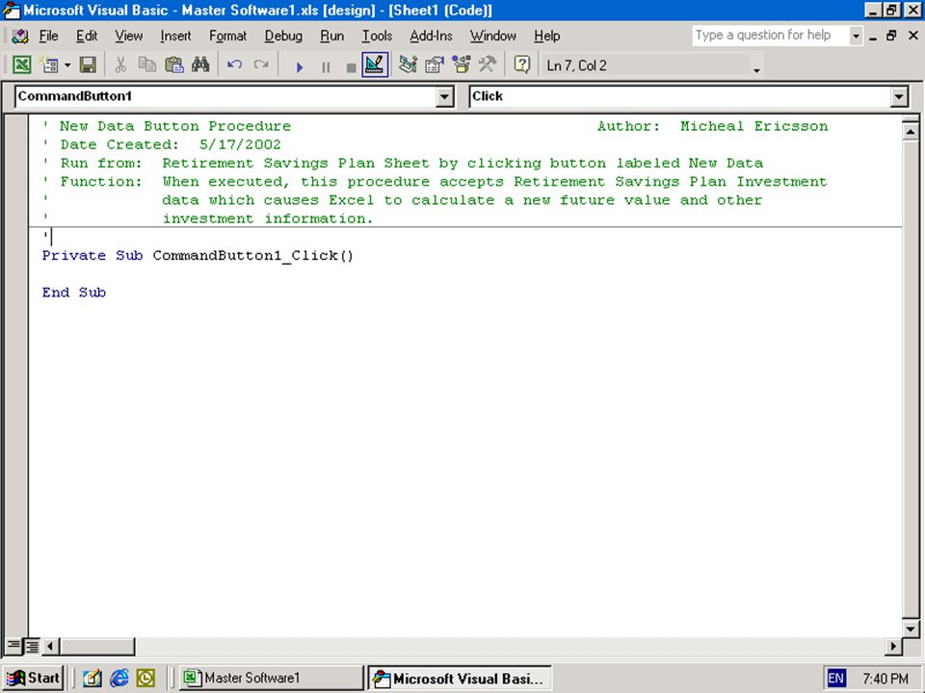Image resolution: width=925 pixels, height=693 pixels.
Task: Open the Toolbox hammer-wrench icon
Action: coord(488,64)
